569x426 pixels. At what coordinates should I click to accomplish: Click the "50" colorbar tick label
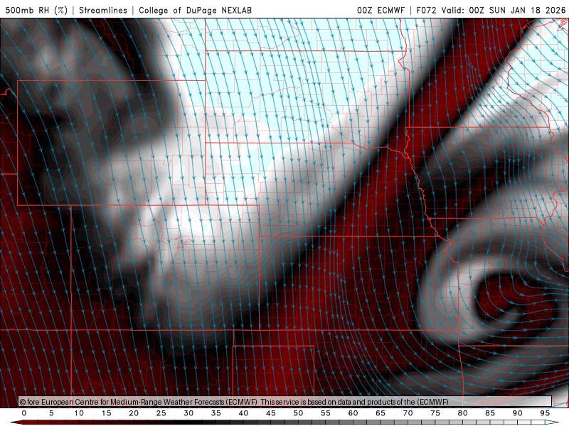click(x=298, y=413)
